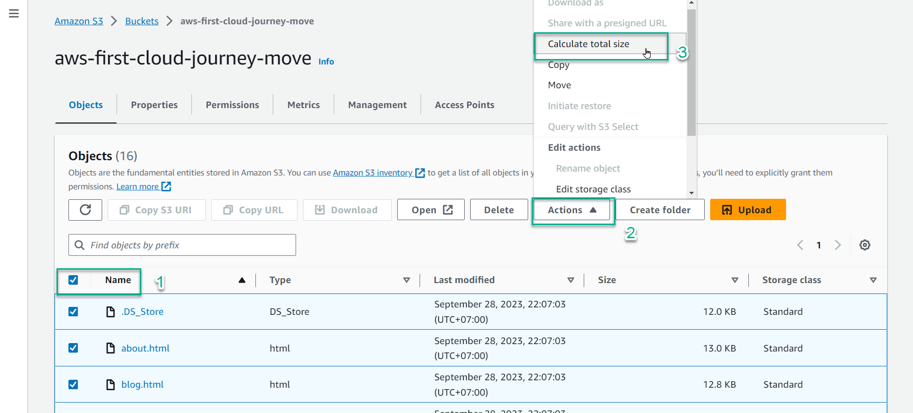913x413 pixels.
Task: Click the Copy S3 URI button
Action: [157, 210]
